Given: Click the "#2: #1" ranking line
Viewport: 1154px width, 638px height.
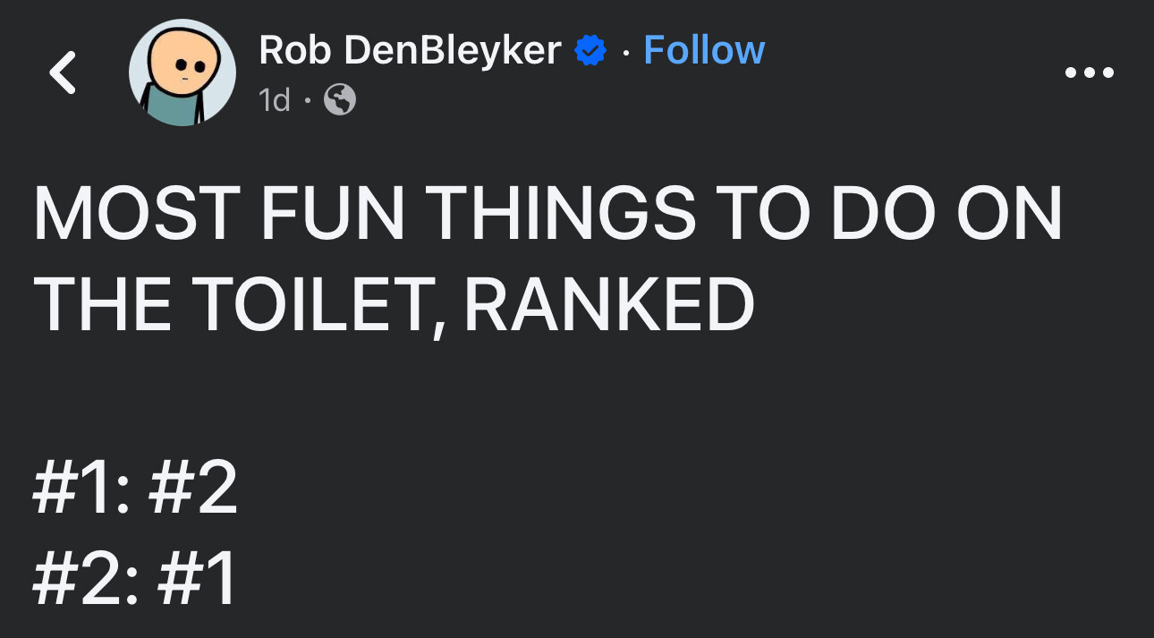Looking at the screenshot, I should pyautogui.click(x=135, y=577).
